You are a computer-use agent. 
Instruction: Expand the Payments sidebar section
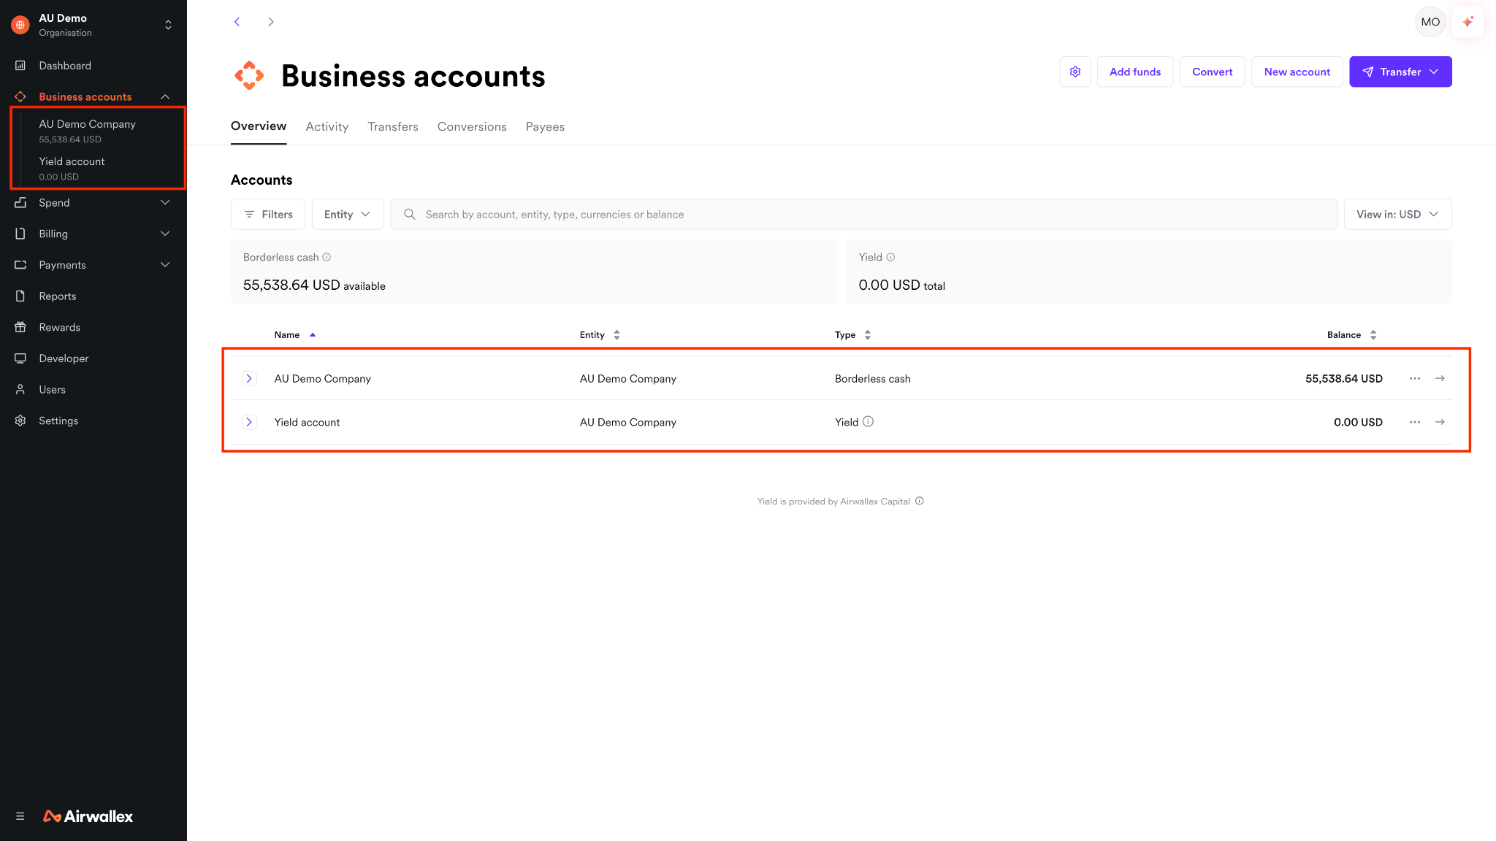coord(165,265)
